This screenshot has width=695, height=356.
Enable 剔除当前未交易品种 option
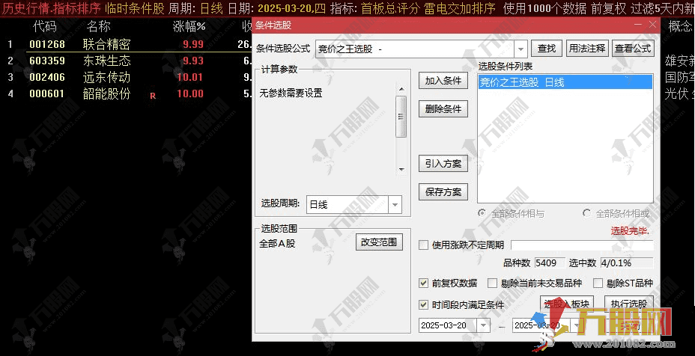[492, 283]
